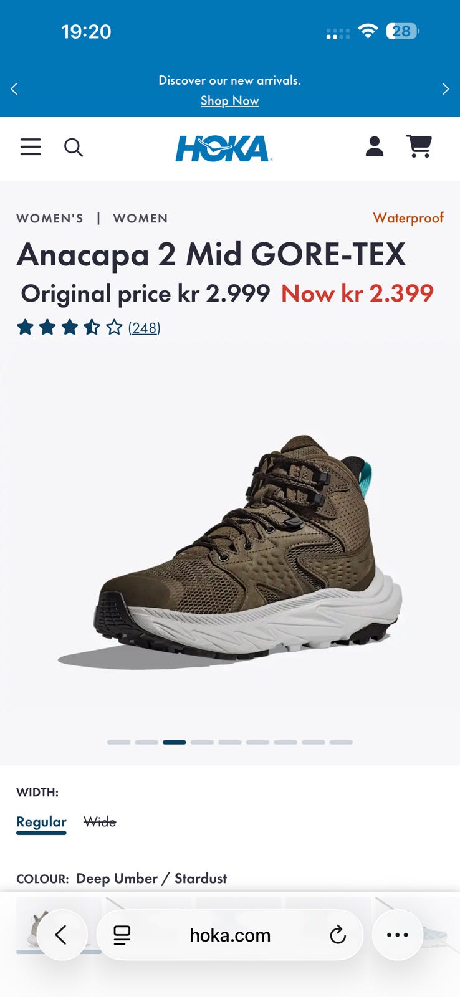
Task: Open the 248 reviews link
Action: point(144,328)
